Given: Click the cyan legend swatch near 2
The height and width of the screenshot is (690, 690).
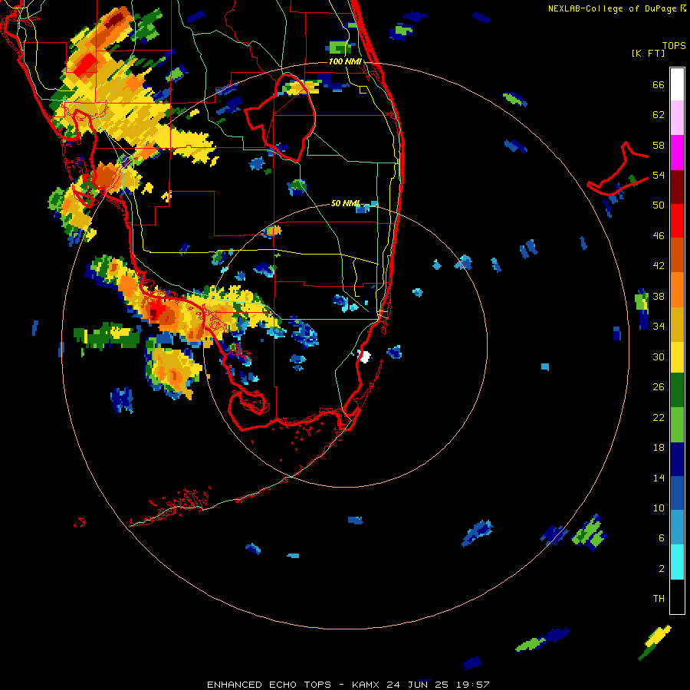Looking at the screenshot, I should point(677,562).
